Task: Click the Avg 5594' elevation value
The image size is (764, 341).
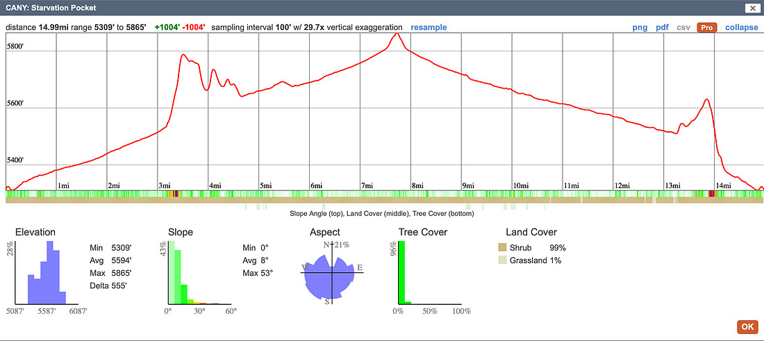Action: (x=111, y=260)
